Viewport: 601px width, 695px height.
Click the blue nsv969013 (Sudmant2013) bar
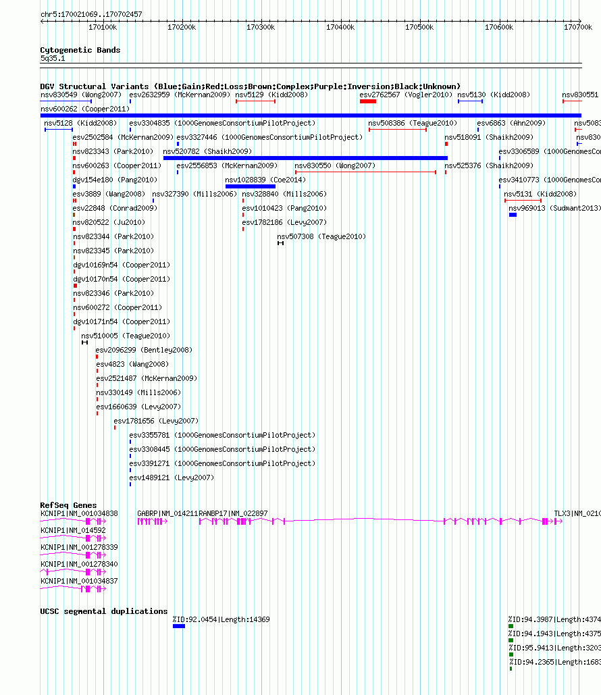513,215
